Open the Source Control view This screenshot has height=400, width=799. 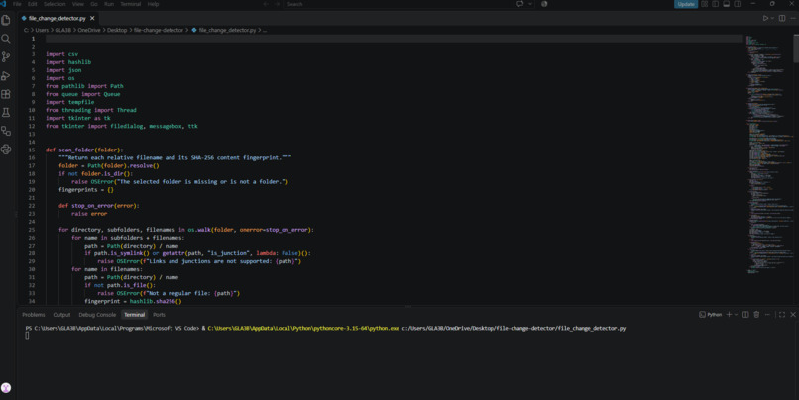pyautogui.click(x=6, y=57)
